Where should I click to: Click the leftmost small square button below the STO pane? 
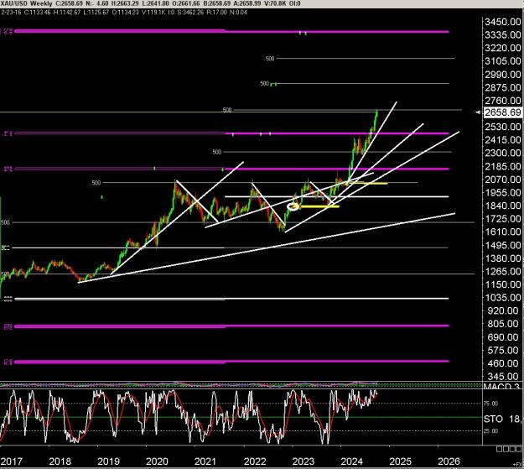click(x=499, y=449)
